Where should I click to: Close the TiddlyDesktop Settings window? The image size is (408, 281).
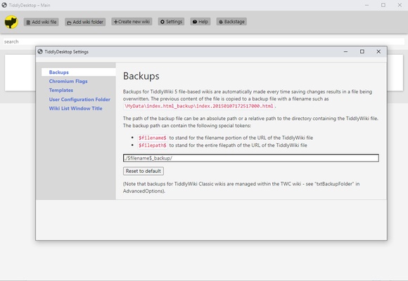378,52
